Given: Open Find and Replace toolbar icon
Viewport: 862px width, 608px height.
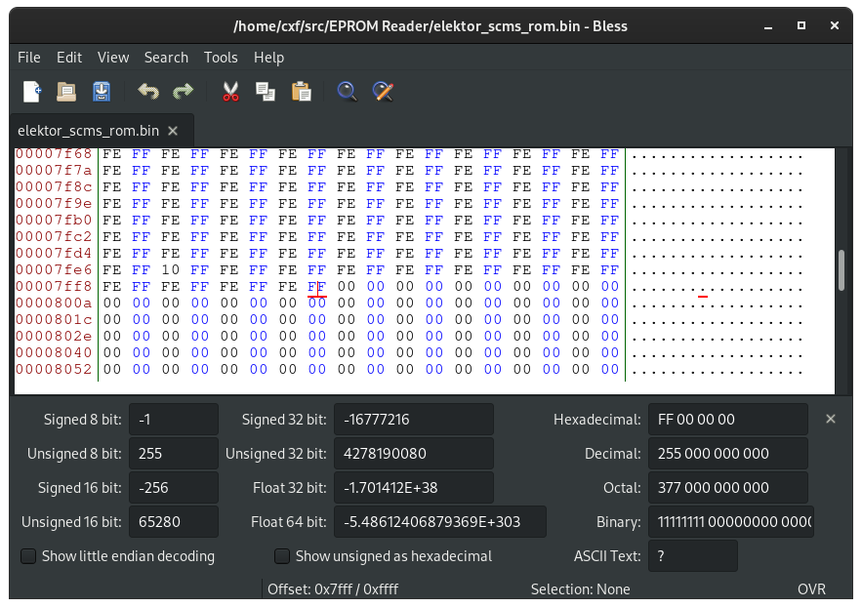Looking at the screenshot, I should point(383,92).
